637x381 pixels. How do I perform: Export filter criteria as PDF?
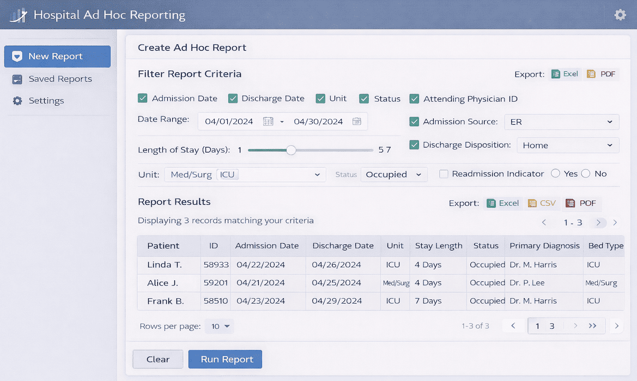[601, 74]
